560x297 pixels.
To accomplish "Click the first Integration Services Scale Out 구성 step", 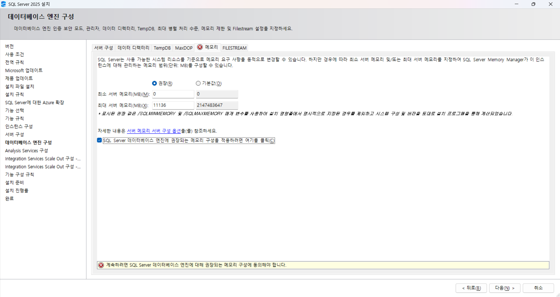I will (x=43, y=159).
